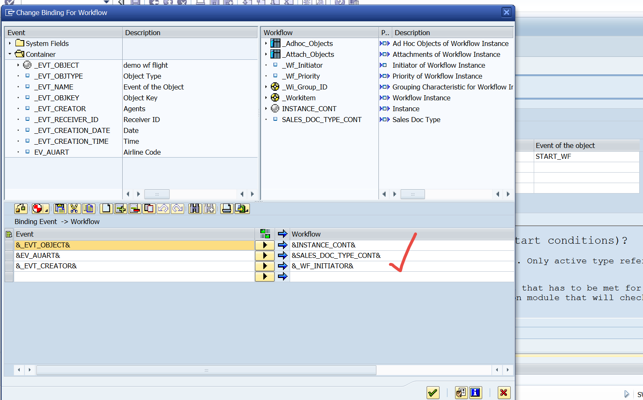
Task: Expand the _Adhoc_Objects workflow node
Action: (266, 43)
